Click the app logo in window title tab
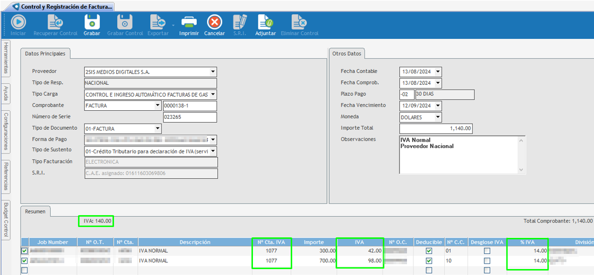 16,6
